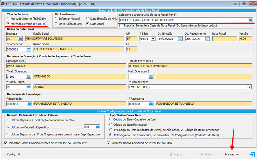
Task: Open lookup icon beside Fornecedor 0000031
Action: [29, 49]
